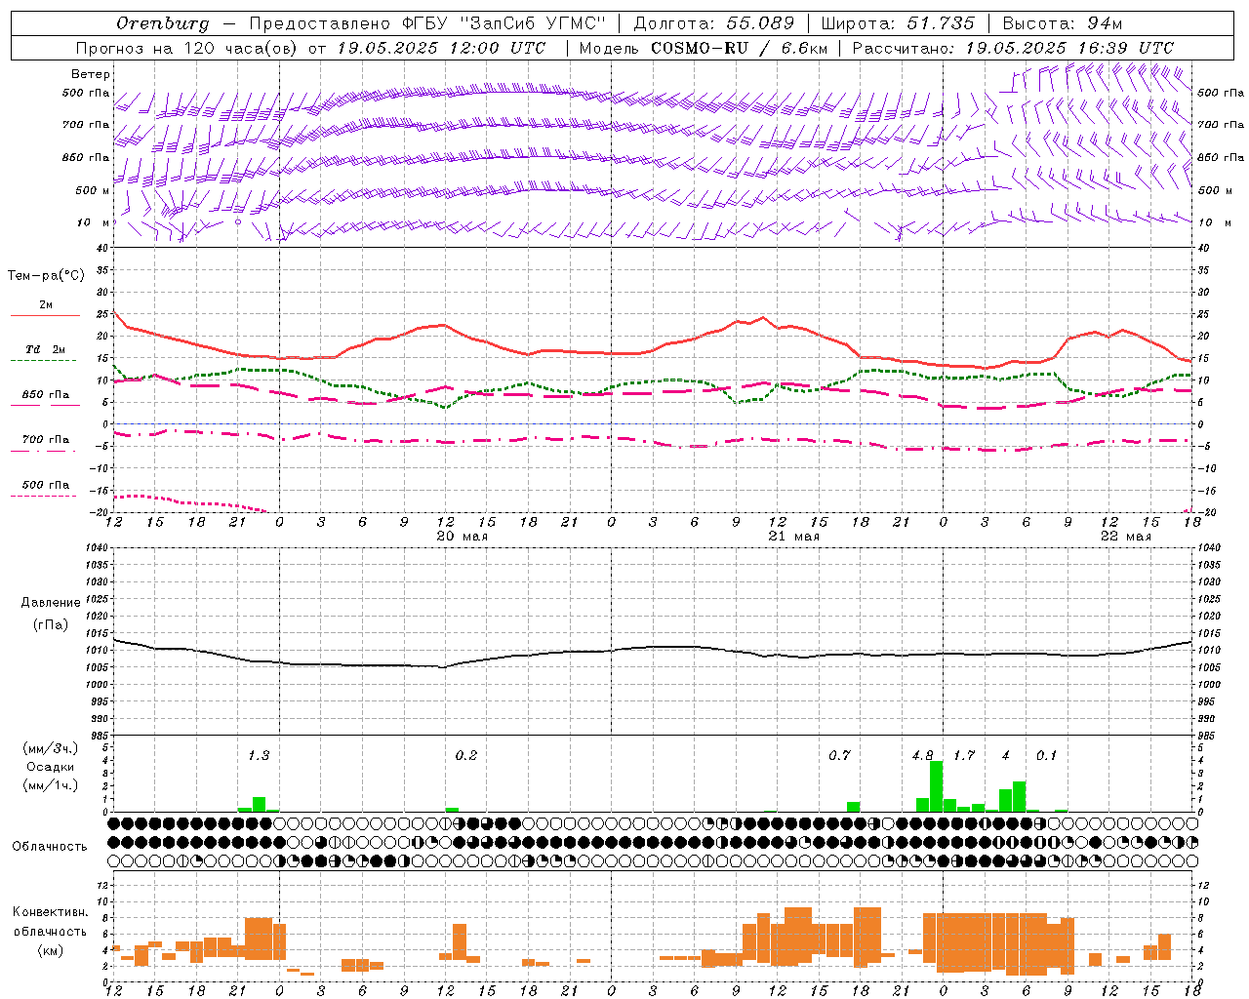Click the 1.7 precipitation total value

[964, 756]
